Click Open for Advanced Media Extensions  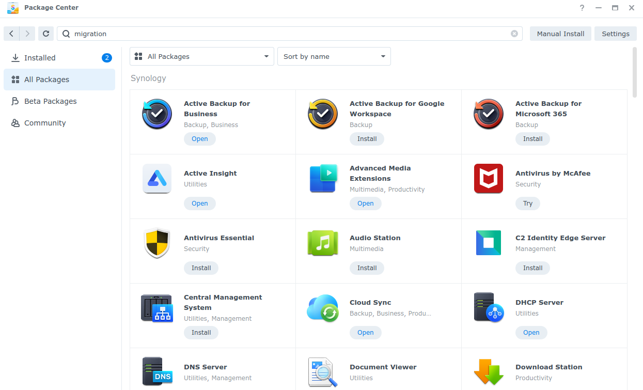pyautogui.click(x=366, y=204)
